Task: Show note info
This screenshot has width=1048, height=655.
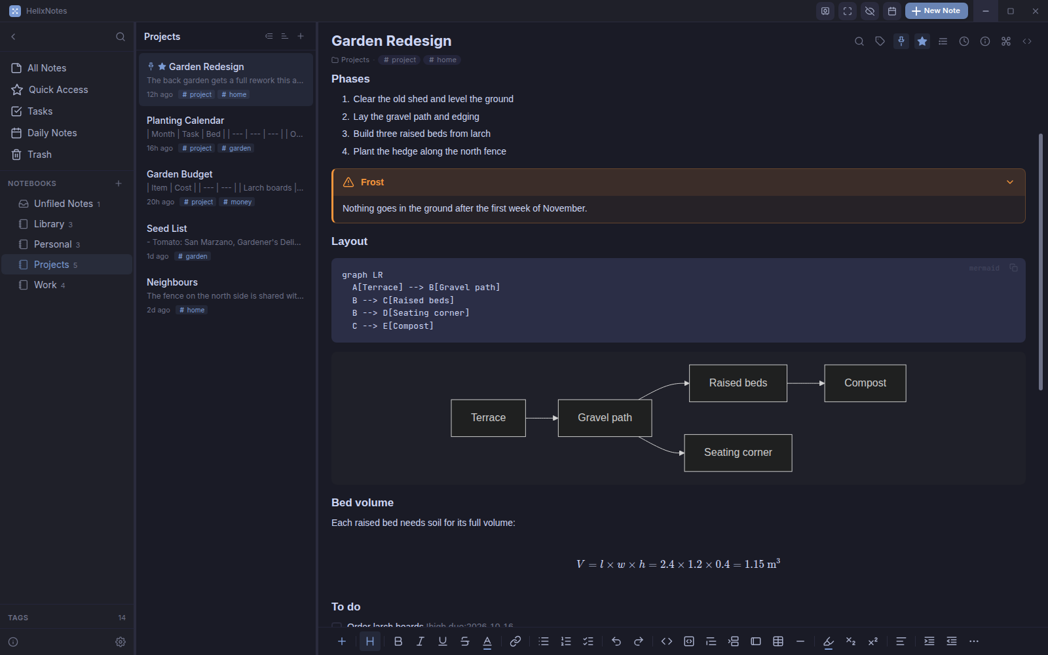Action: (985, 41)
